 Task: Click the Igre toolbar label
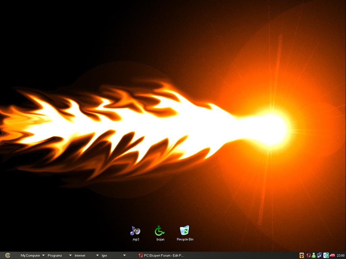click(104, 255)
